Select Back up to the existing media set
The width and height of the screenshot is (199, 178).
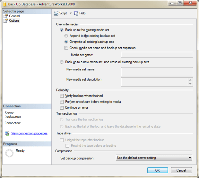(x=62, y=30)
